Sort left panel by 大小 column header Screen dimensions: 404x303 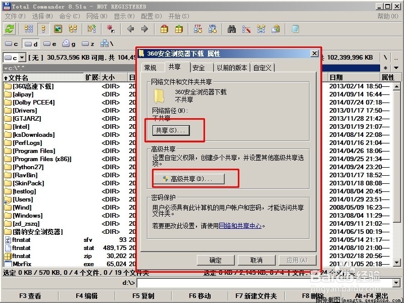click(114, 78)
